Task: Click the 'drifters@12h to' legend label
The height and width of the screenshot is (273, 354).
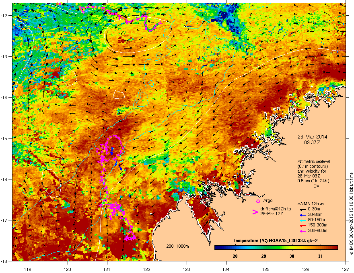Action: tap(276, 209)
